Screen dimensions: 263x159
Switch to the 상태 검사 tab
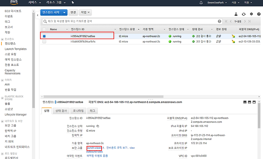[x=61, y=111]
